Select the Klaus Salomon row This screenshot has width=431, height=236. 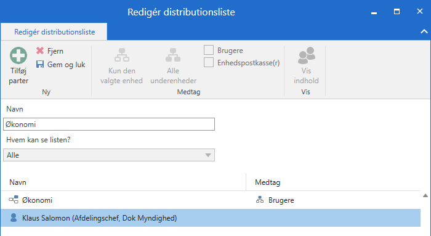click(x=211, y=218)
